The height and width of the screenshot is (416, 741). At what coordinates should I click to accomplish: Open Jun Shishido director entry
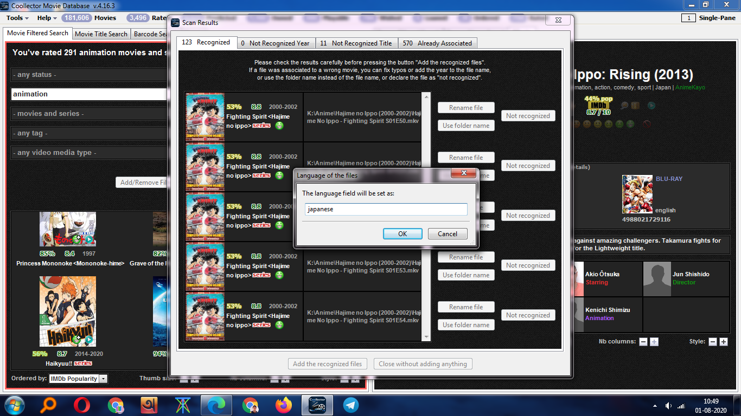coord(686,278)
